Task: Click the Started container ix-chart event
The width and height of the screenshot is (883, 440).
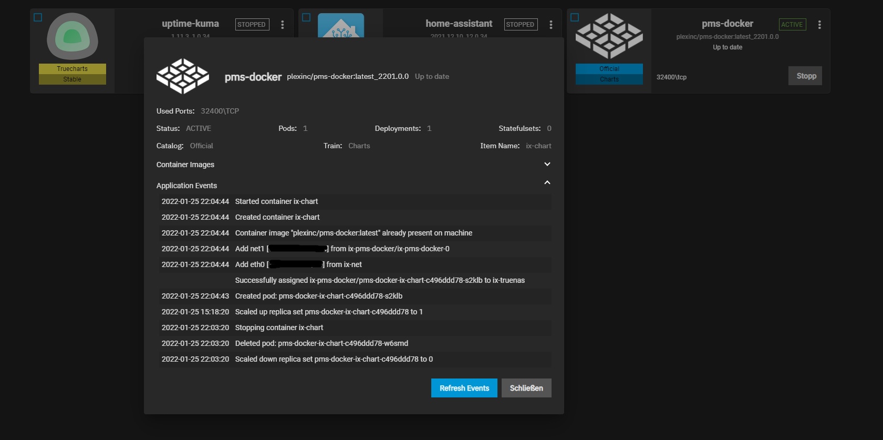Action: pos(355,201)
